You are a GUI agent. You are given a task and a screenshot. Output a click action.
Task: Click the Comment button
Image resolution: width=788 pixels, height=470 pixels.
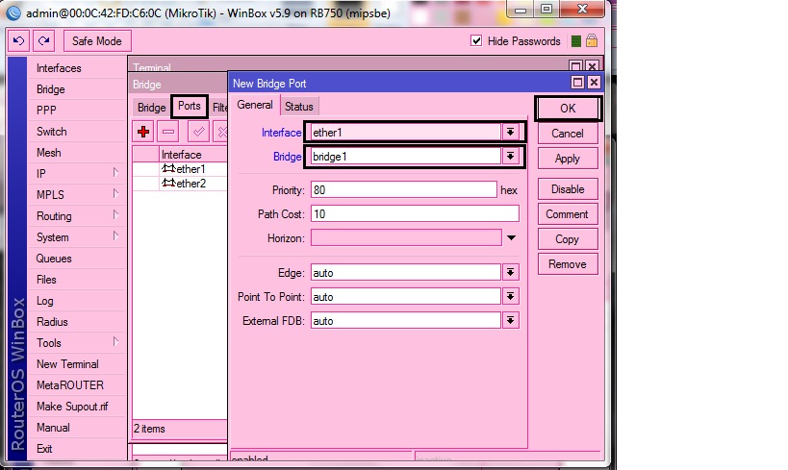click(x=568, y=214)
